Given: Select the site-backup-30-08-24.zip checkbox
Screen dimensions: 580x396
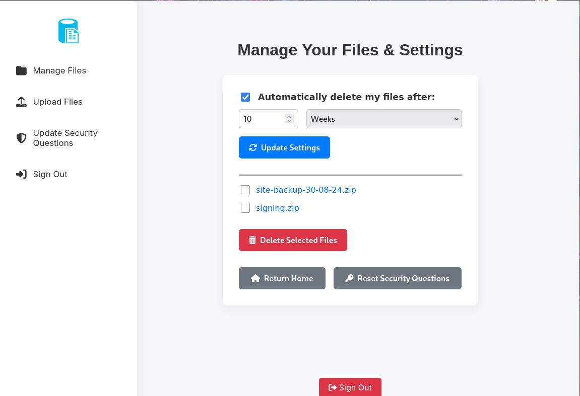Looking at the screenshot, I should click(245, 190).
